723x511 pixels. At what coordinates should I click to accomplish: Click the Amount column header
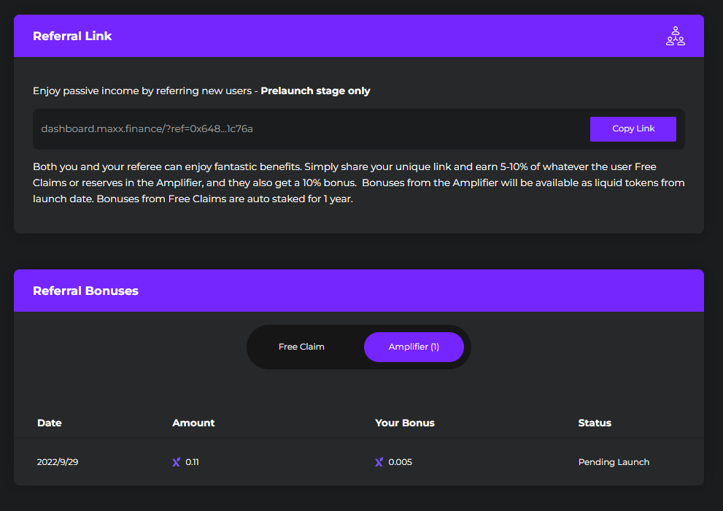click(x=193, y=423)
